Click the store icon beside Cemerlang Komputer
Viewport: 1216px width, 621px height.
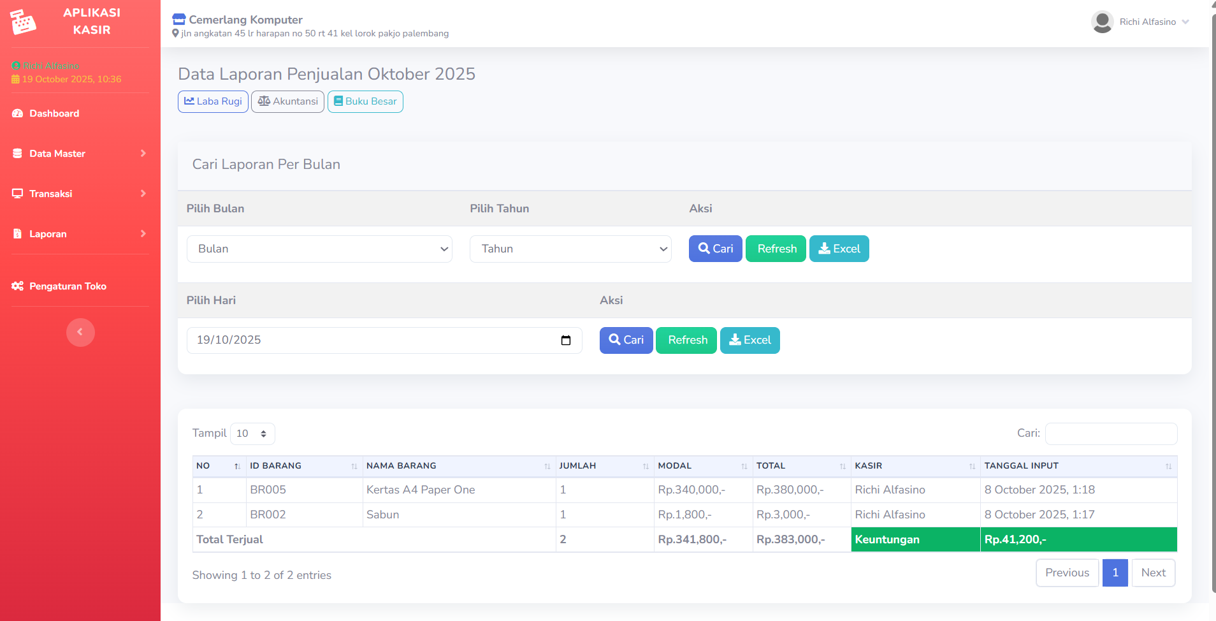pos(179,20)
